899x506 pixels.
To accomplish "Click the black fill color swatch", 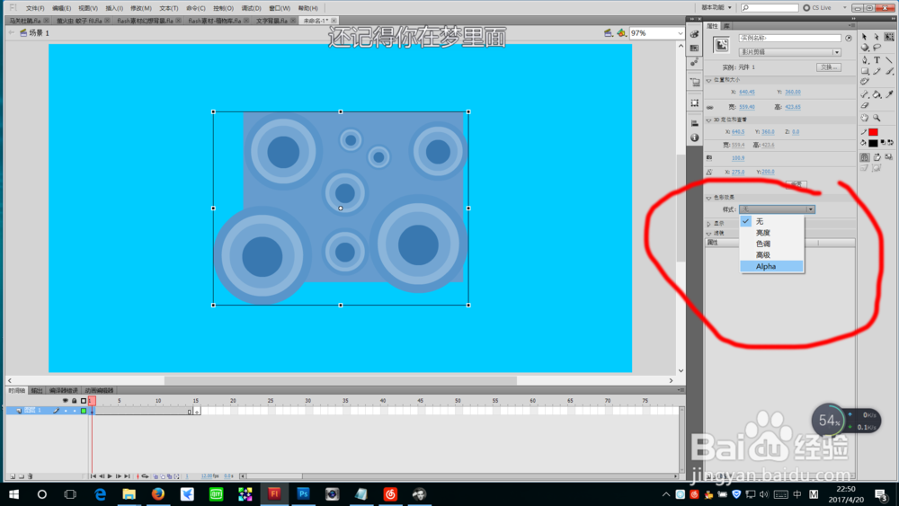I will pyautogui.click(x=873, y=143).
